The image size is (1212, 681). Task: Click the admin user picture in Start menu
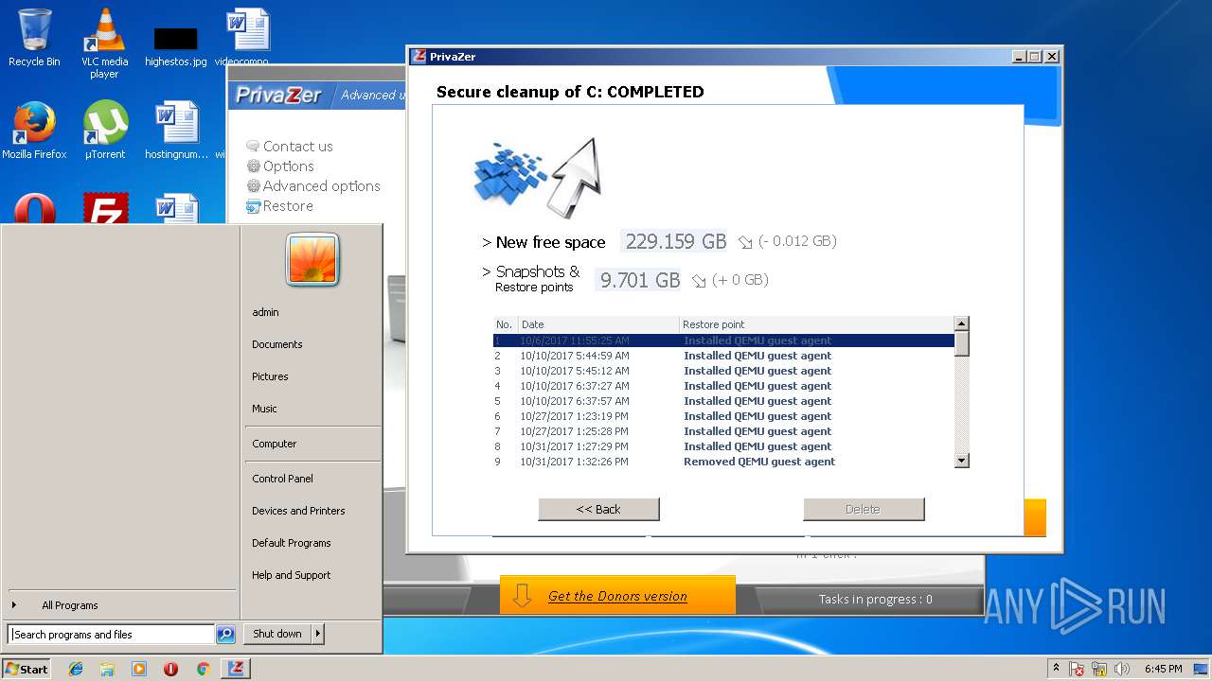click(312, 260)
